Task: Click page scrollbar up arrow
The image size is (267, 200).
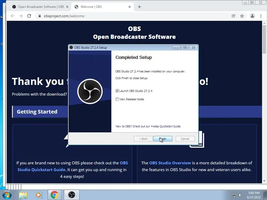Action: (x=264, y=23)
